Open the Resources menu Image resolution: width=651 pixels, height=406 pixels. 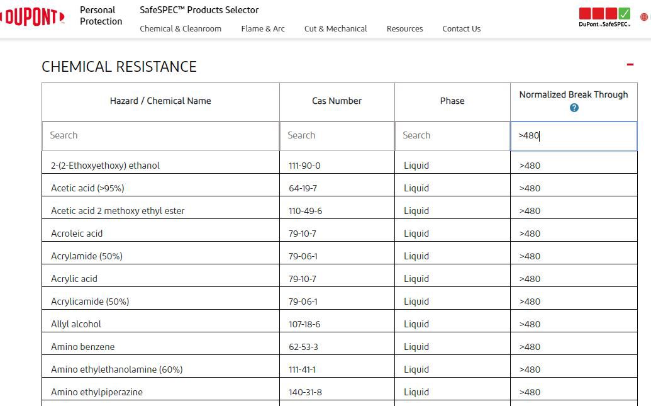point(404,28)
